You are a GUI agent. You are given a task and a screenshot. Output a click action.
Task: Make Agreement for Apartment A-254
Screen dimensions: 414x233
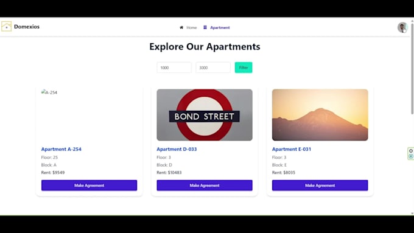(x=89, y=185)
